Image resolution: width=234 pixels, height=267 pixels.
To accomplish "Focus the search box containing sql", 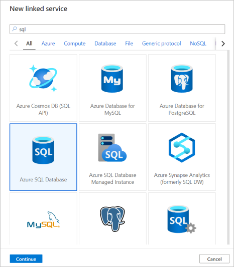I will (118, 29).
